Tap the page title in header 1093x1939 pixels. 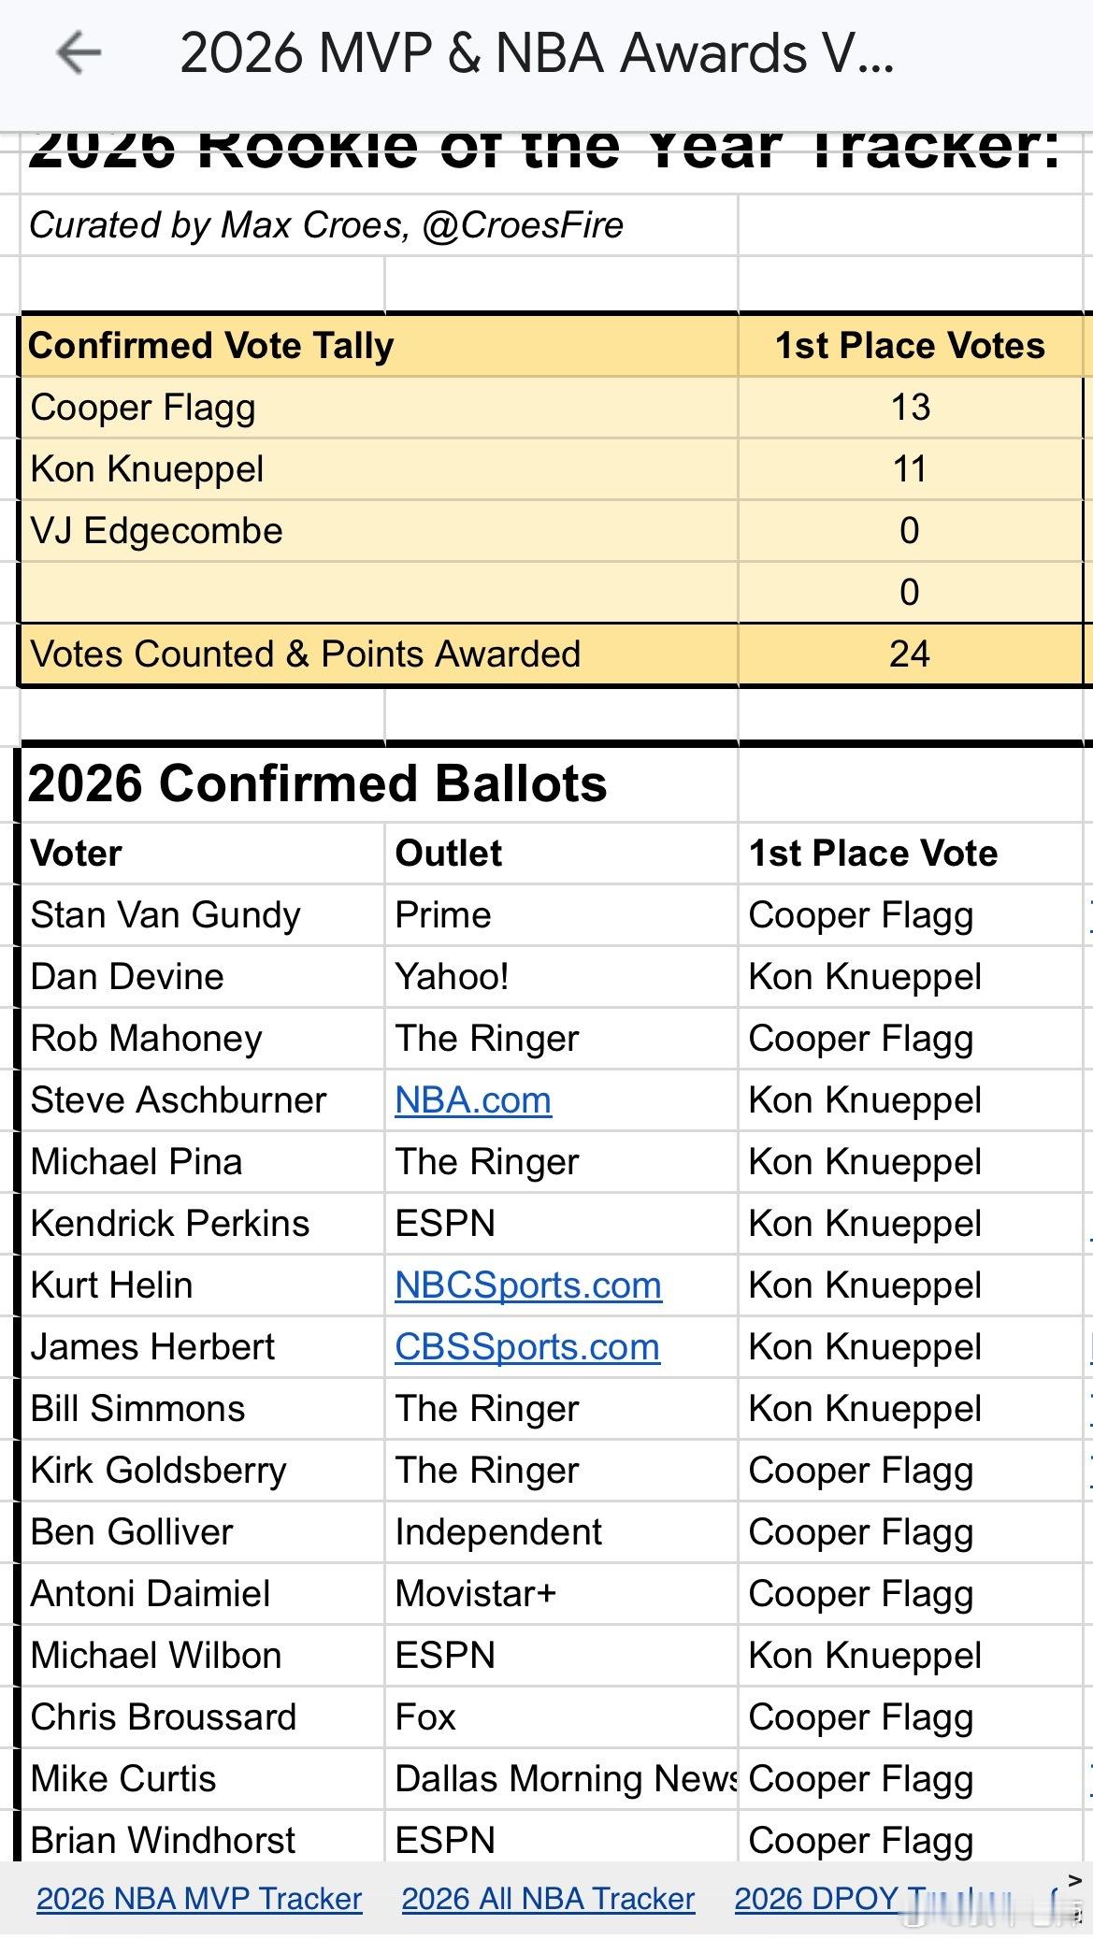coord(537,53)
